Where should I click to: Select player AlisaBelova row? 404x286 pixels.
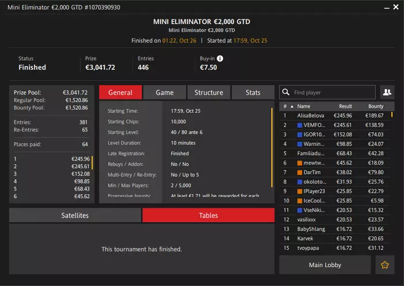334,116
